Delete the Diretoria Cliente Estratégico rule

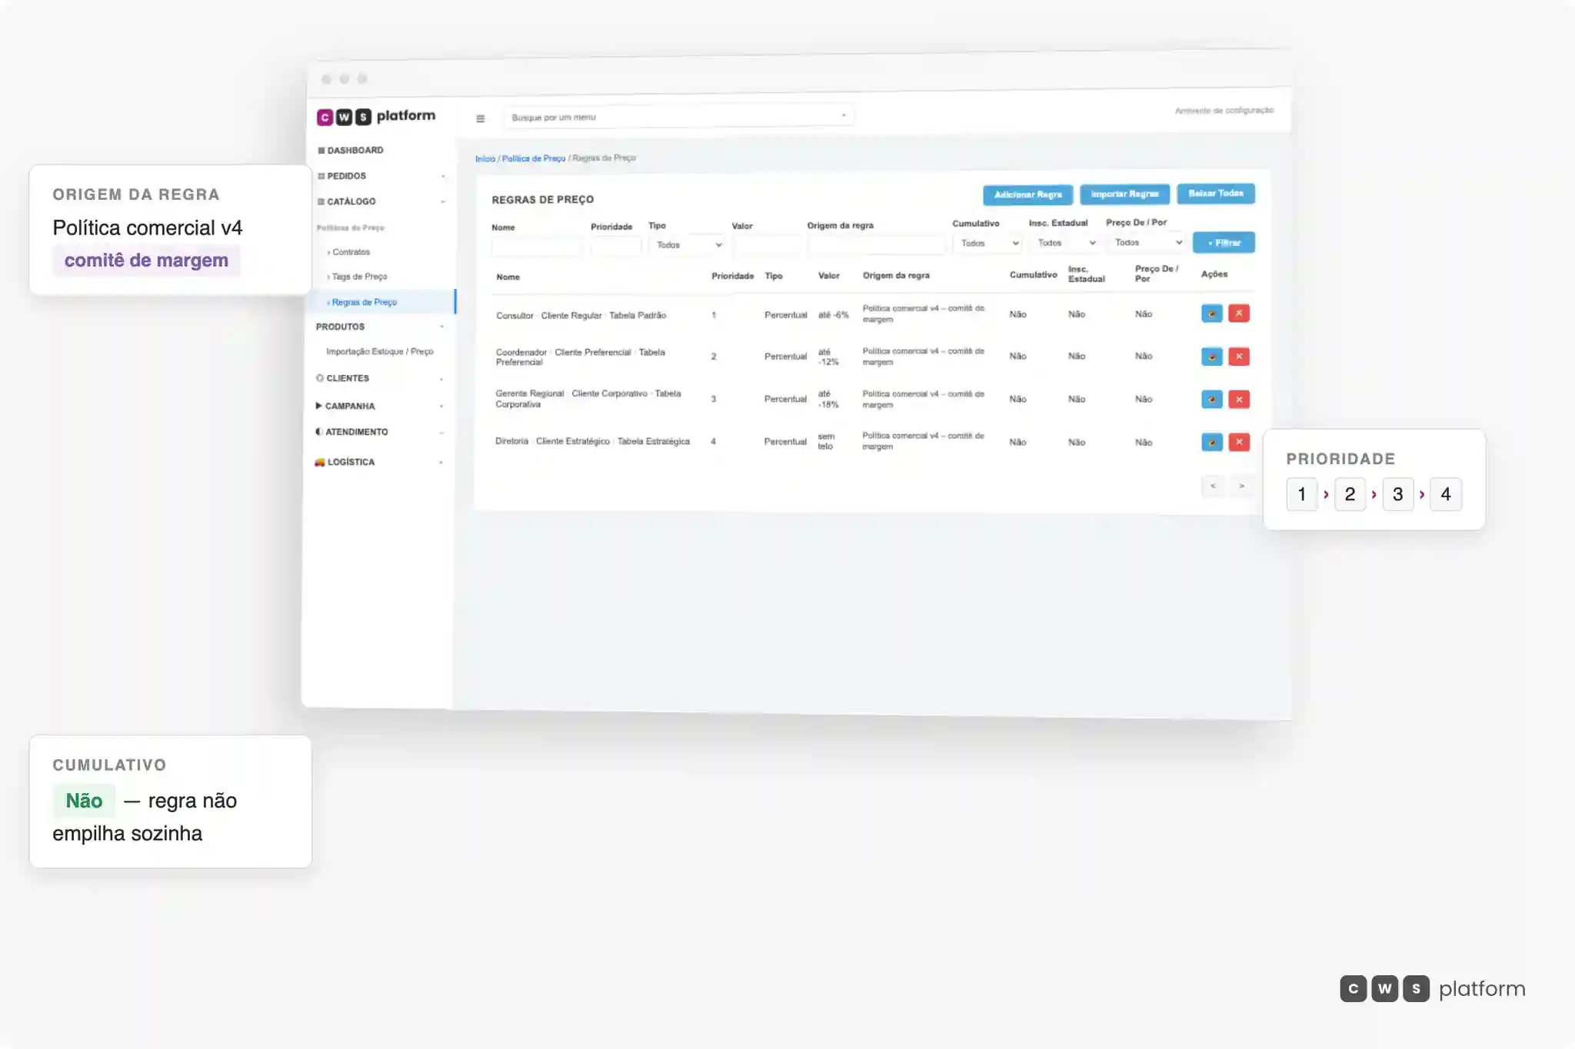[x=1238, y=442]
